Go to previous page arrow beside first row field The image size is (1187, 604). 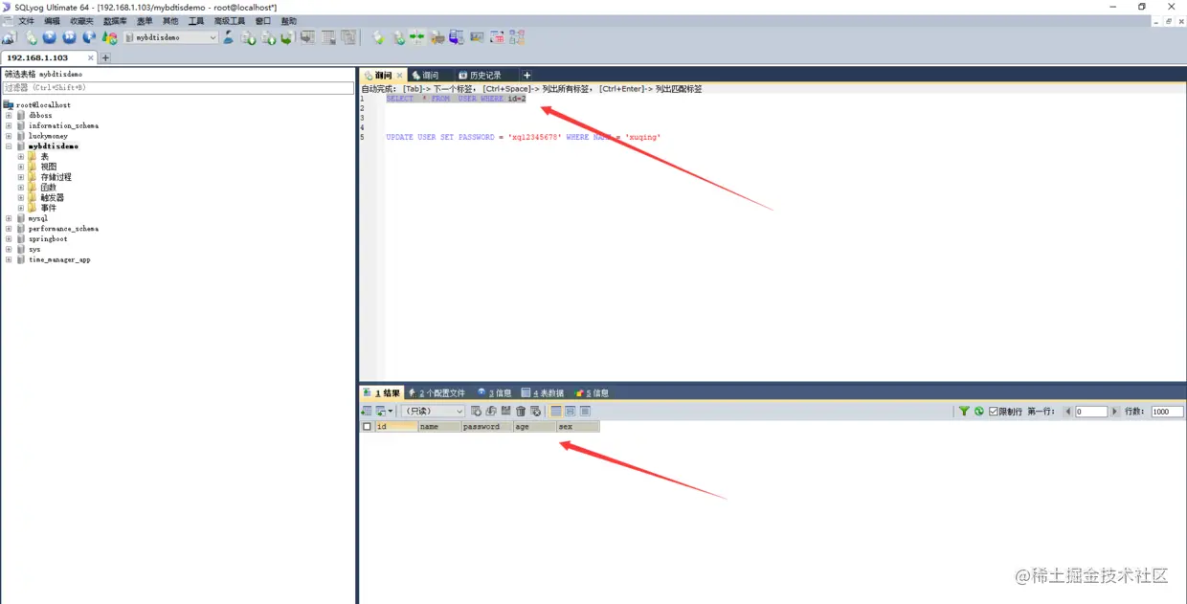[x=1068, y=412]
